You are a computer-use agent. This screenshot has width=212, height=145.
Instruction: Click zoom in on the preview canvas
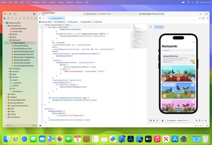(206, 120)
